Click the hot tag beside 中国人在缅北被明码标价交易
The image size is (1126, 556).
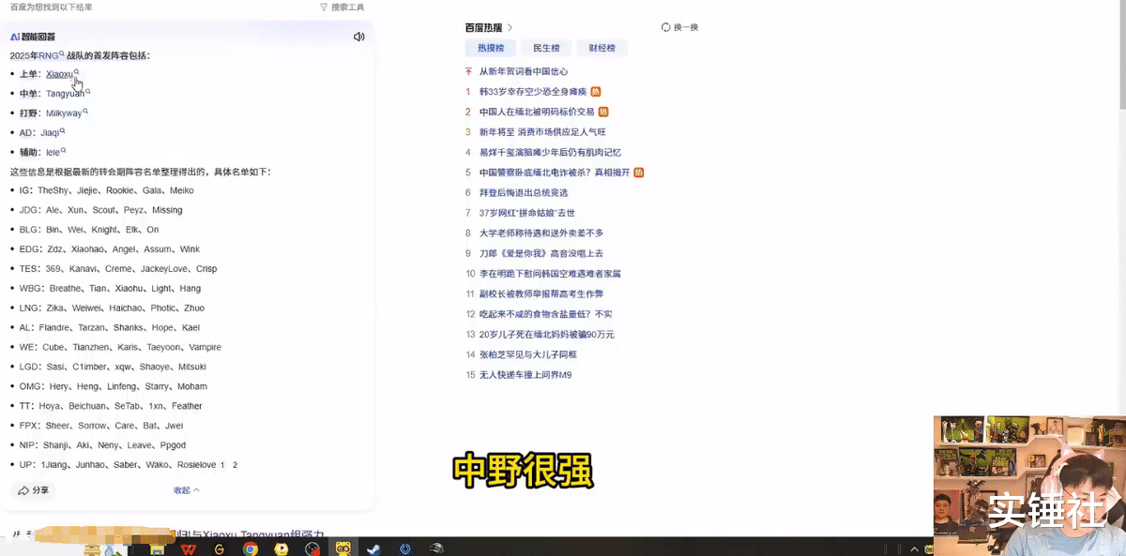tap(603, 112)
